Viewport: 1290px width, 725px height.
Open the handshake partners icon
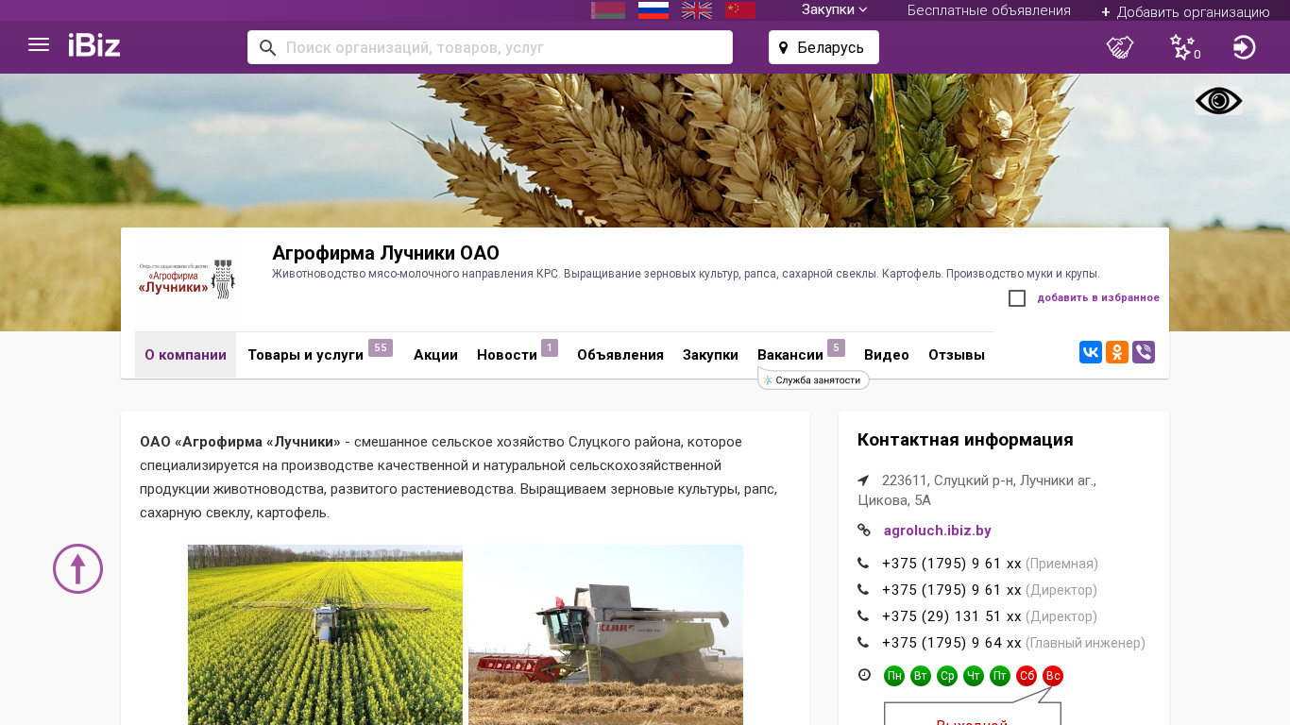pyautogui.click(x=1120, y=47)
